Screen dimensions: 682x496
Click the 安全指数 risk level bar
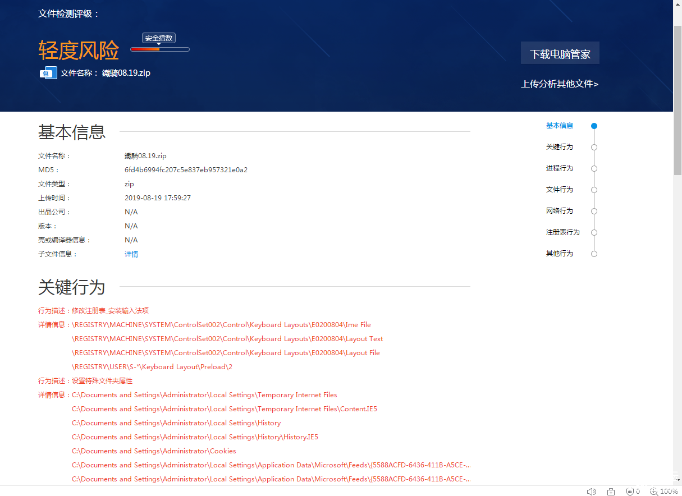(x=160, y=49)
